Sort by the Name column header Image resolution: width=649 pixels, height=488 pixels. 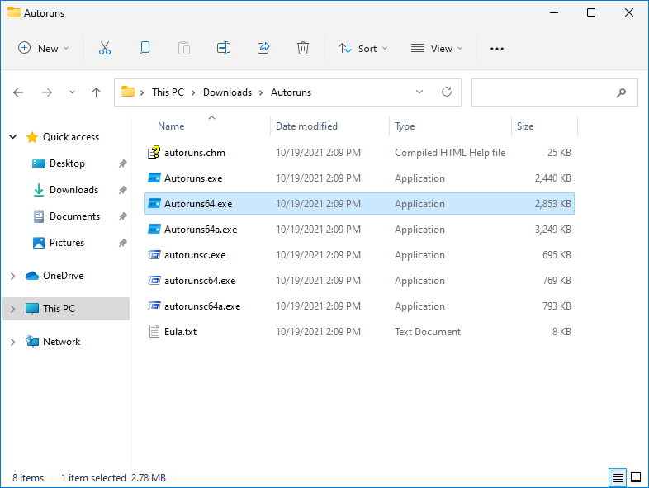click(x=171, y=126)
